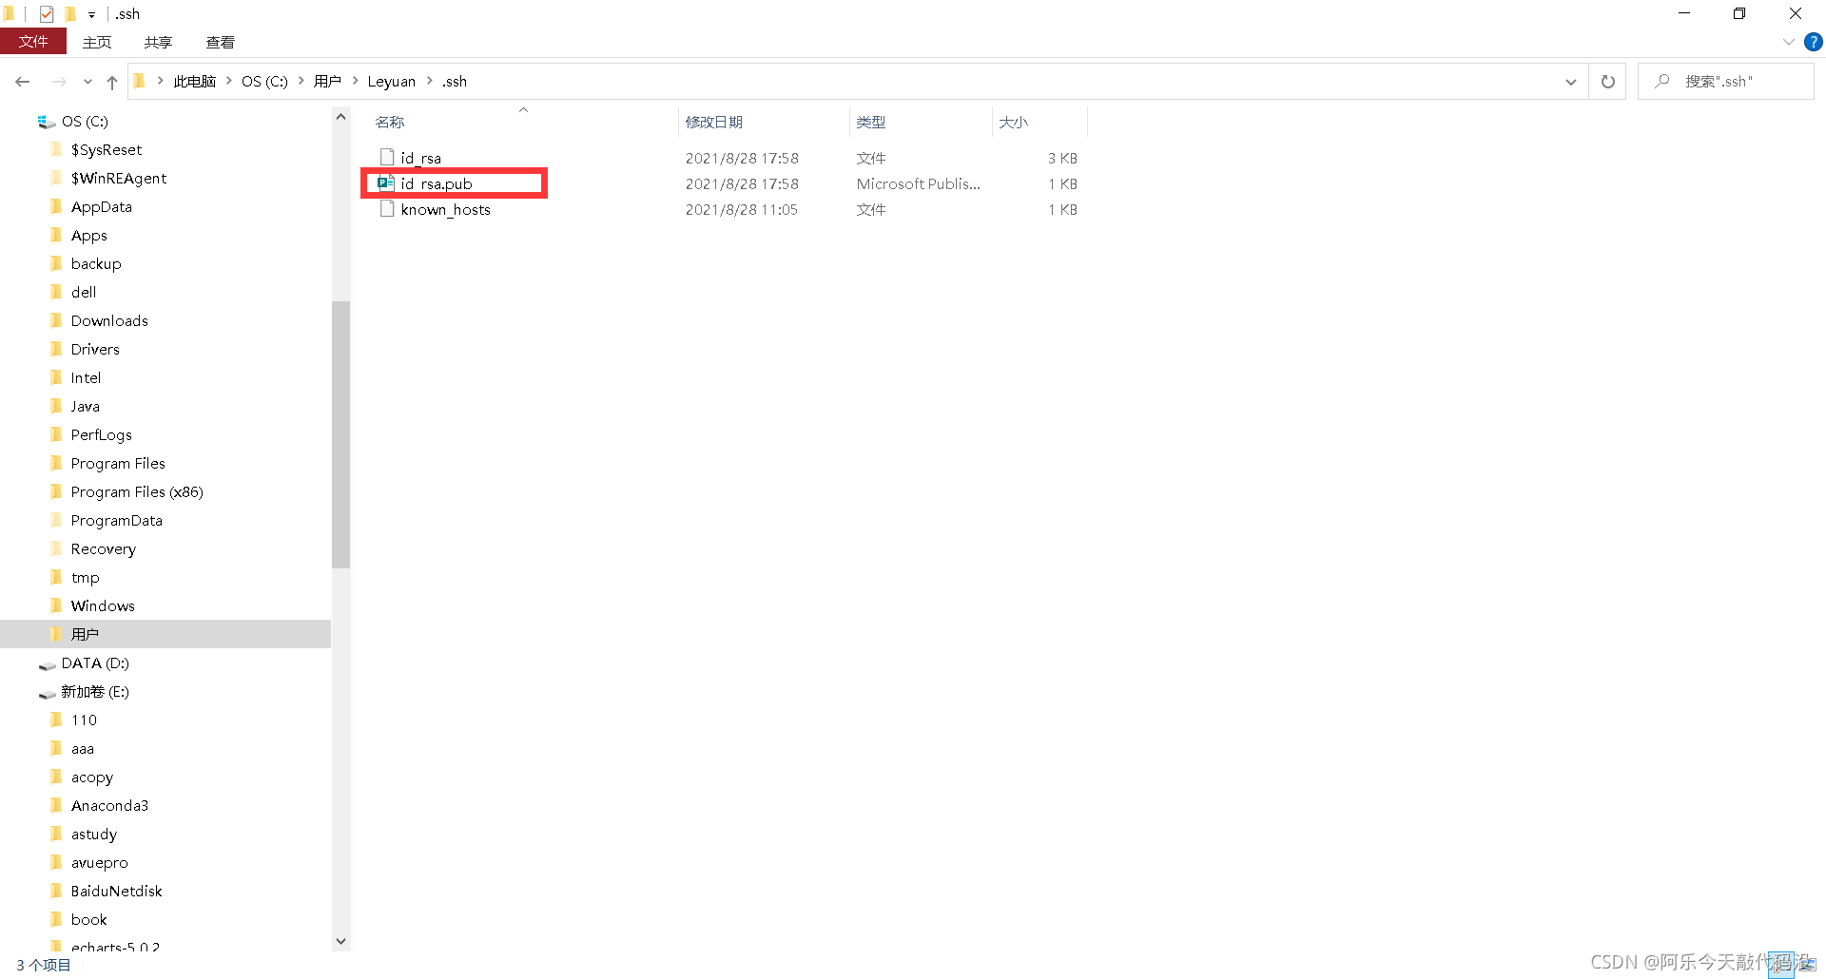The width and height of the screenshot is (1826, 979).
Task: Open the recent locations dropdown arrow
Action: [87, 82]
